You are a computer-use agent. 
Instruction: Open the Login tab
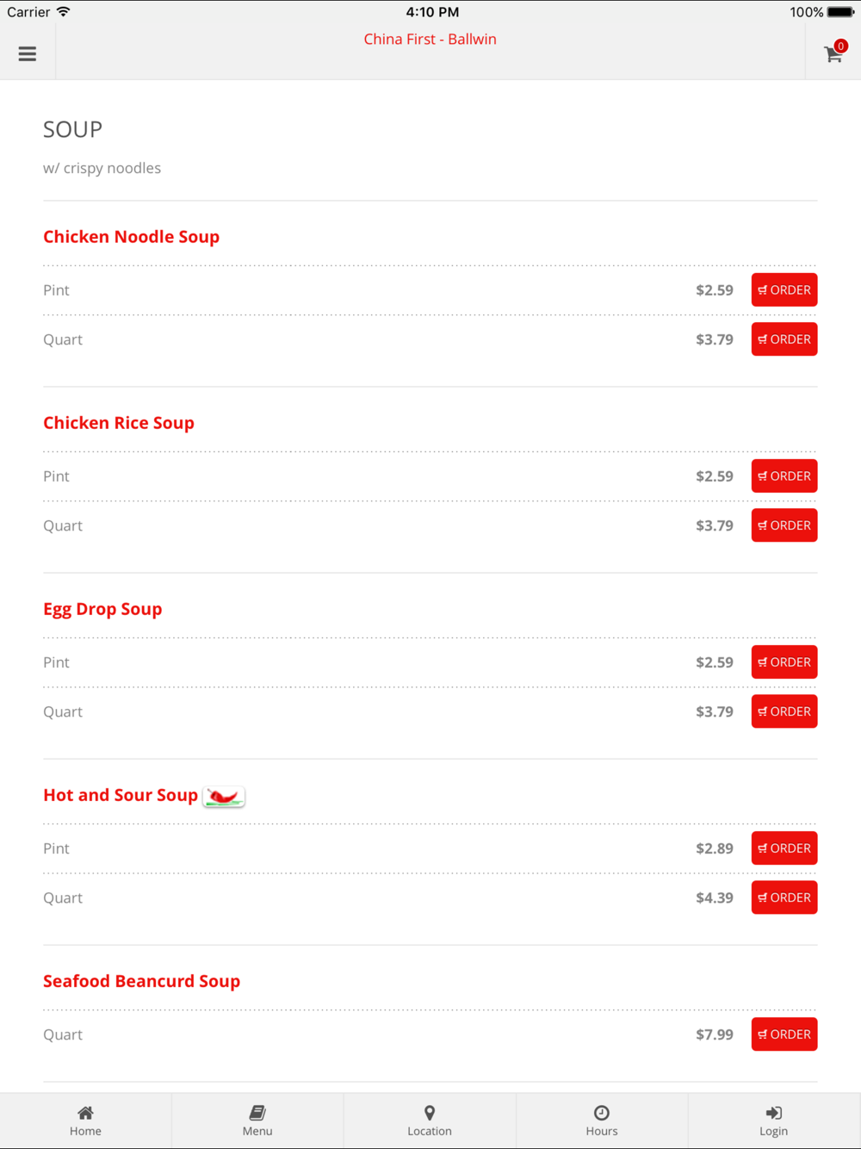(773, 1121)
